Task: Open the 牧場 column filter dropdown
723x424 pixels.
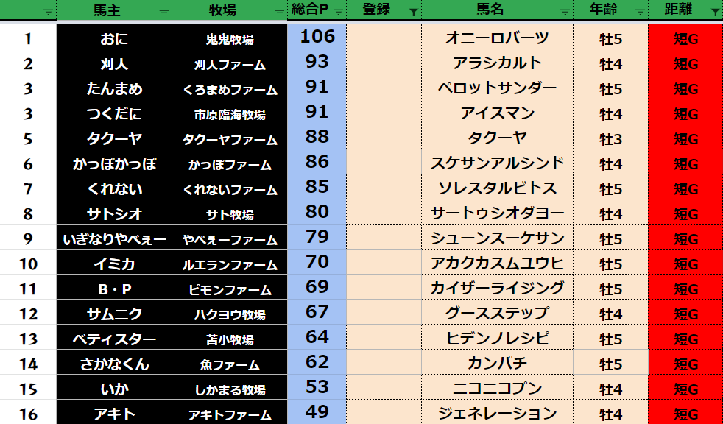Action: click(x=279, y=12)
